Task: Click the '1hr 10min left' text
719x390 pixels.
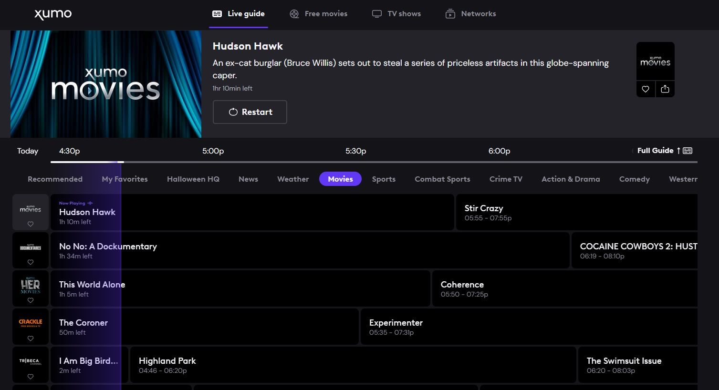Action: (232, 88)
